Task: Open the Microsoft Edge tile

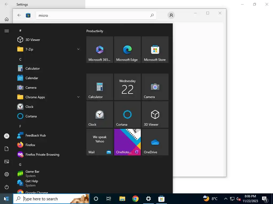Action: pos(127,50)
